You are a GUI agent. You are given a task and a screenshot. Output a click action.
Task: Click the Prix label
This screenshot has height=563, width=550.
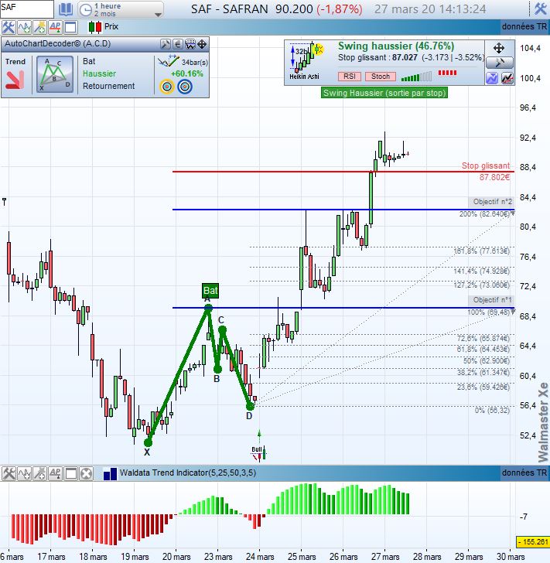[x=111, y=26]
